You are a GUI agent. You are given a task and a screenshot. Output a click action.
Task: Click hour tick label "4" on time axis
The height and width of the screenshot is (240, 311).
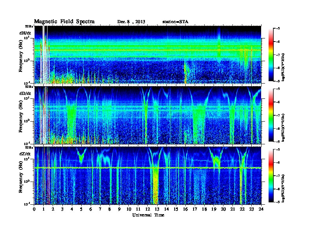(72, 209)
